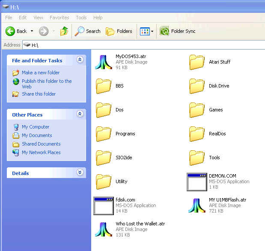Open the Edit menu
Screen dimensions: 265x251
tap(23, 18)
